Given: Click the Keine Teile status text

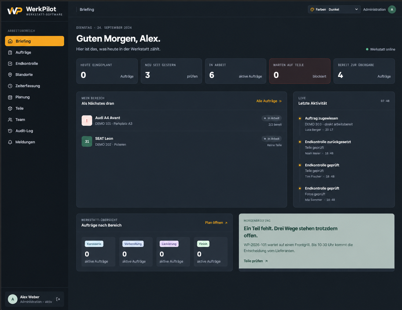Looking at the screenshot, I should (x=274, y=145).
